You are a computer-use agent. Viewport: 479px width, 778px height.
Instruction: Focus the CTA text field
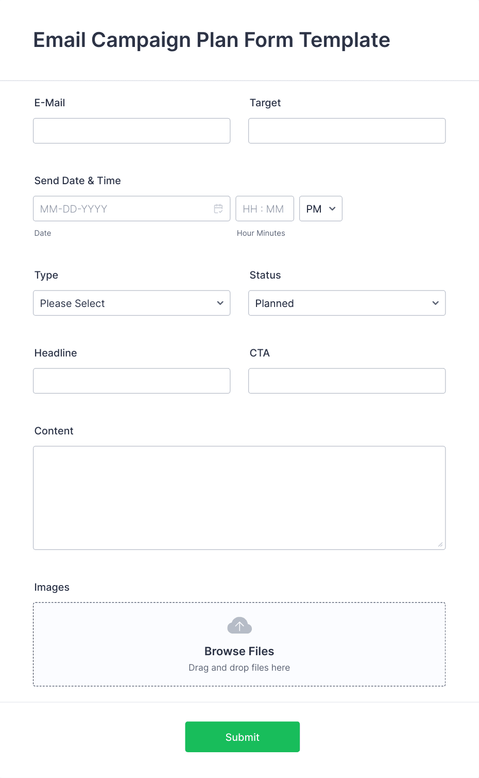click(347, 381)
